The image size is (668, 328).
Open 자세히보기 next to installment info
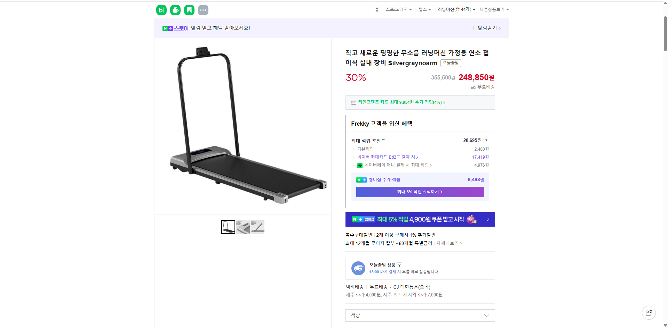448,243
